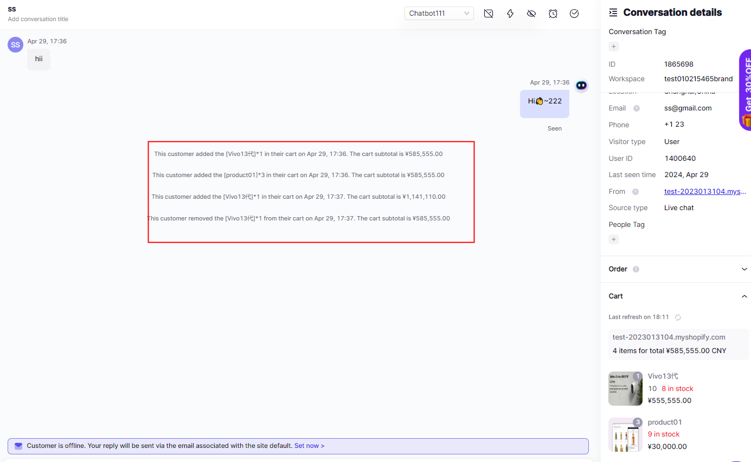
Task: Click the 'Hi~222' bot message bubble
Action: point(544,104)
